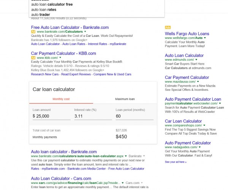
Task: Open Auto Loan Calculator - Cars.com result
Action: click(x=61, y=179)
